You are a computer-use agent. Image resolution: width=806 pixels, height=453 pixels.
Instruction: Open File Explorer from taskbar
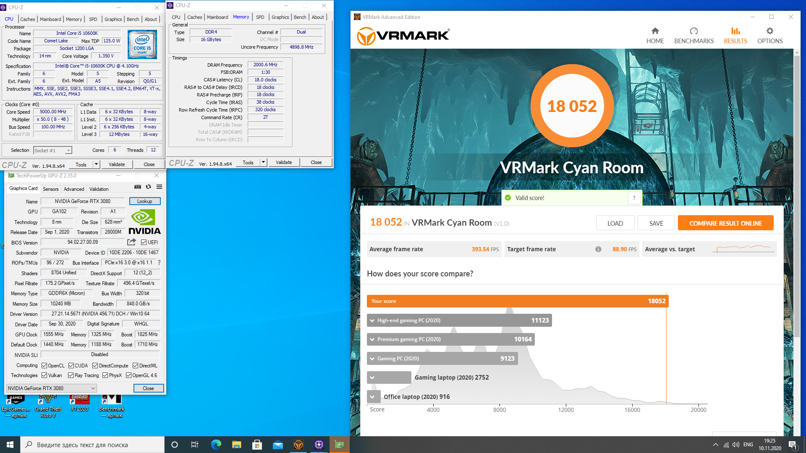coord(236,445)
